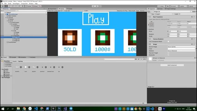The width and height of the screenshot is (197, 111).
Task: Click the Add Component button
Action: click(172, 65)
